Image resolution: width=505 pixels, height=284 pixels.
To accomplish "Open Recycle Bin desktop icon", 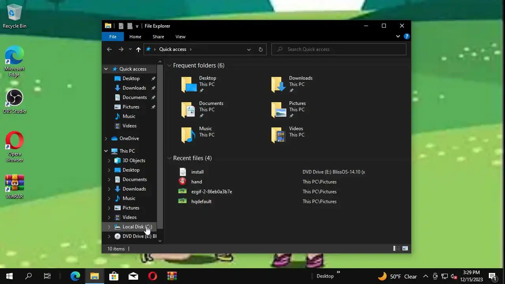I will point(15,17).
